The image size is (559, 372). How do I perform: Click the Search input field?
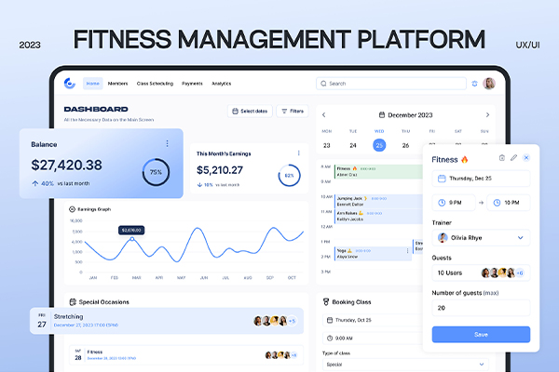coord(391,83)
